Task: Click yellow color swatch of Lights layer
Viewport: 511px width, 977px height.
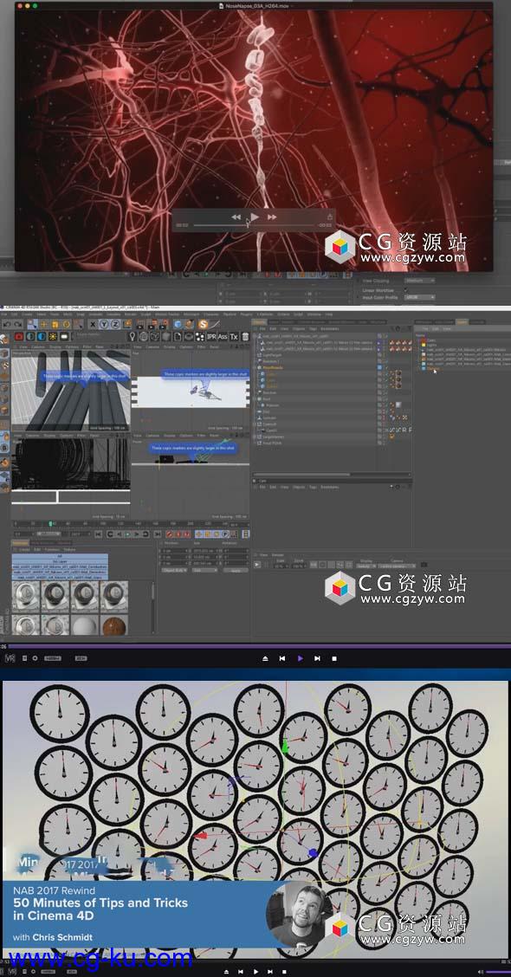Action: pyautogui.click(x=424, y=345)
